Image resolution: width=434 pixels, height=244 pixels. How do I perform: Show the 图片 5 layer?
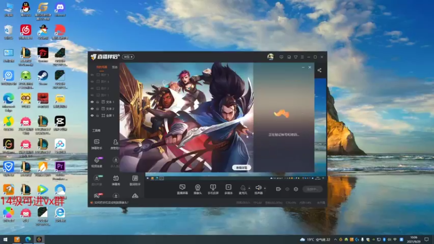coord(92,75)
